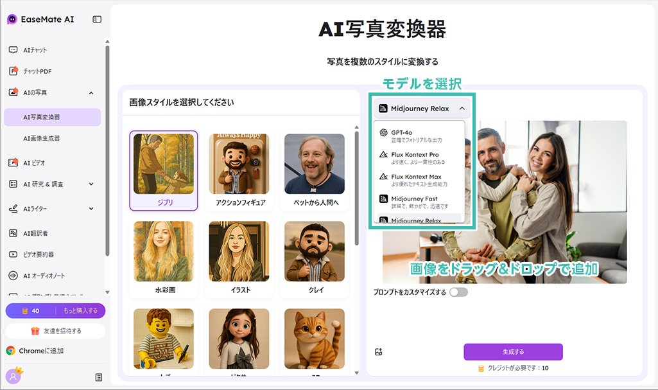This screenshot has height=390, width=658.
Task: Select the orange cat style thumbnail
Action: 315,340
